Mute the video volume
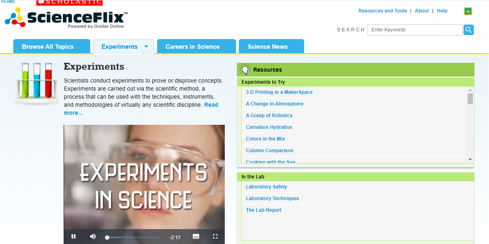Viewport: 489px width, 244px height. 93,237
